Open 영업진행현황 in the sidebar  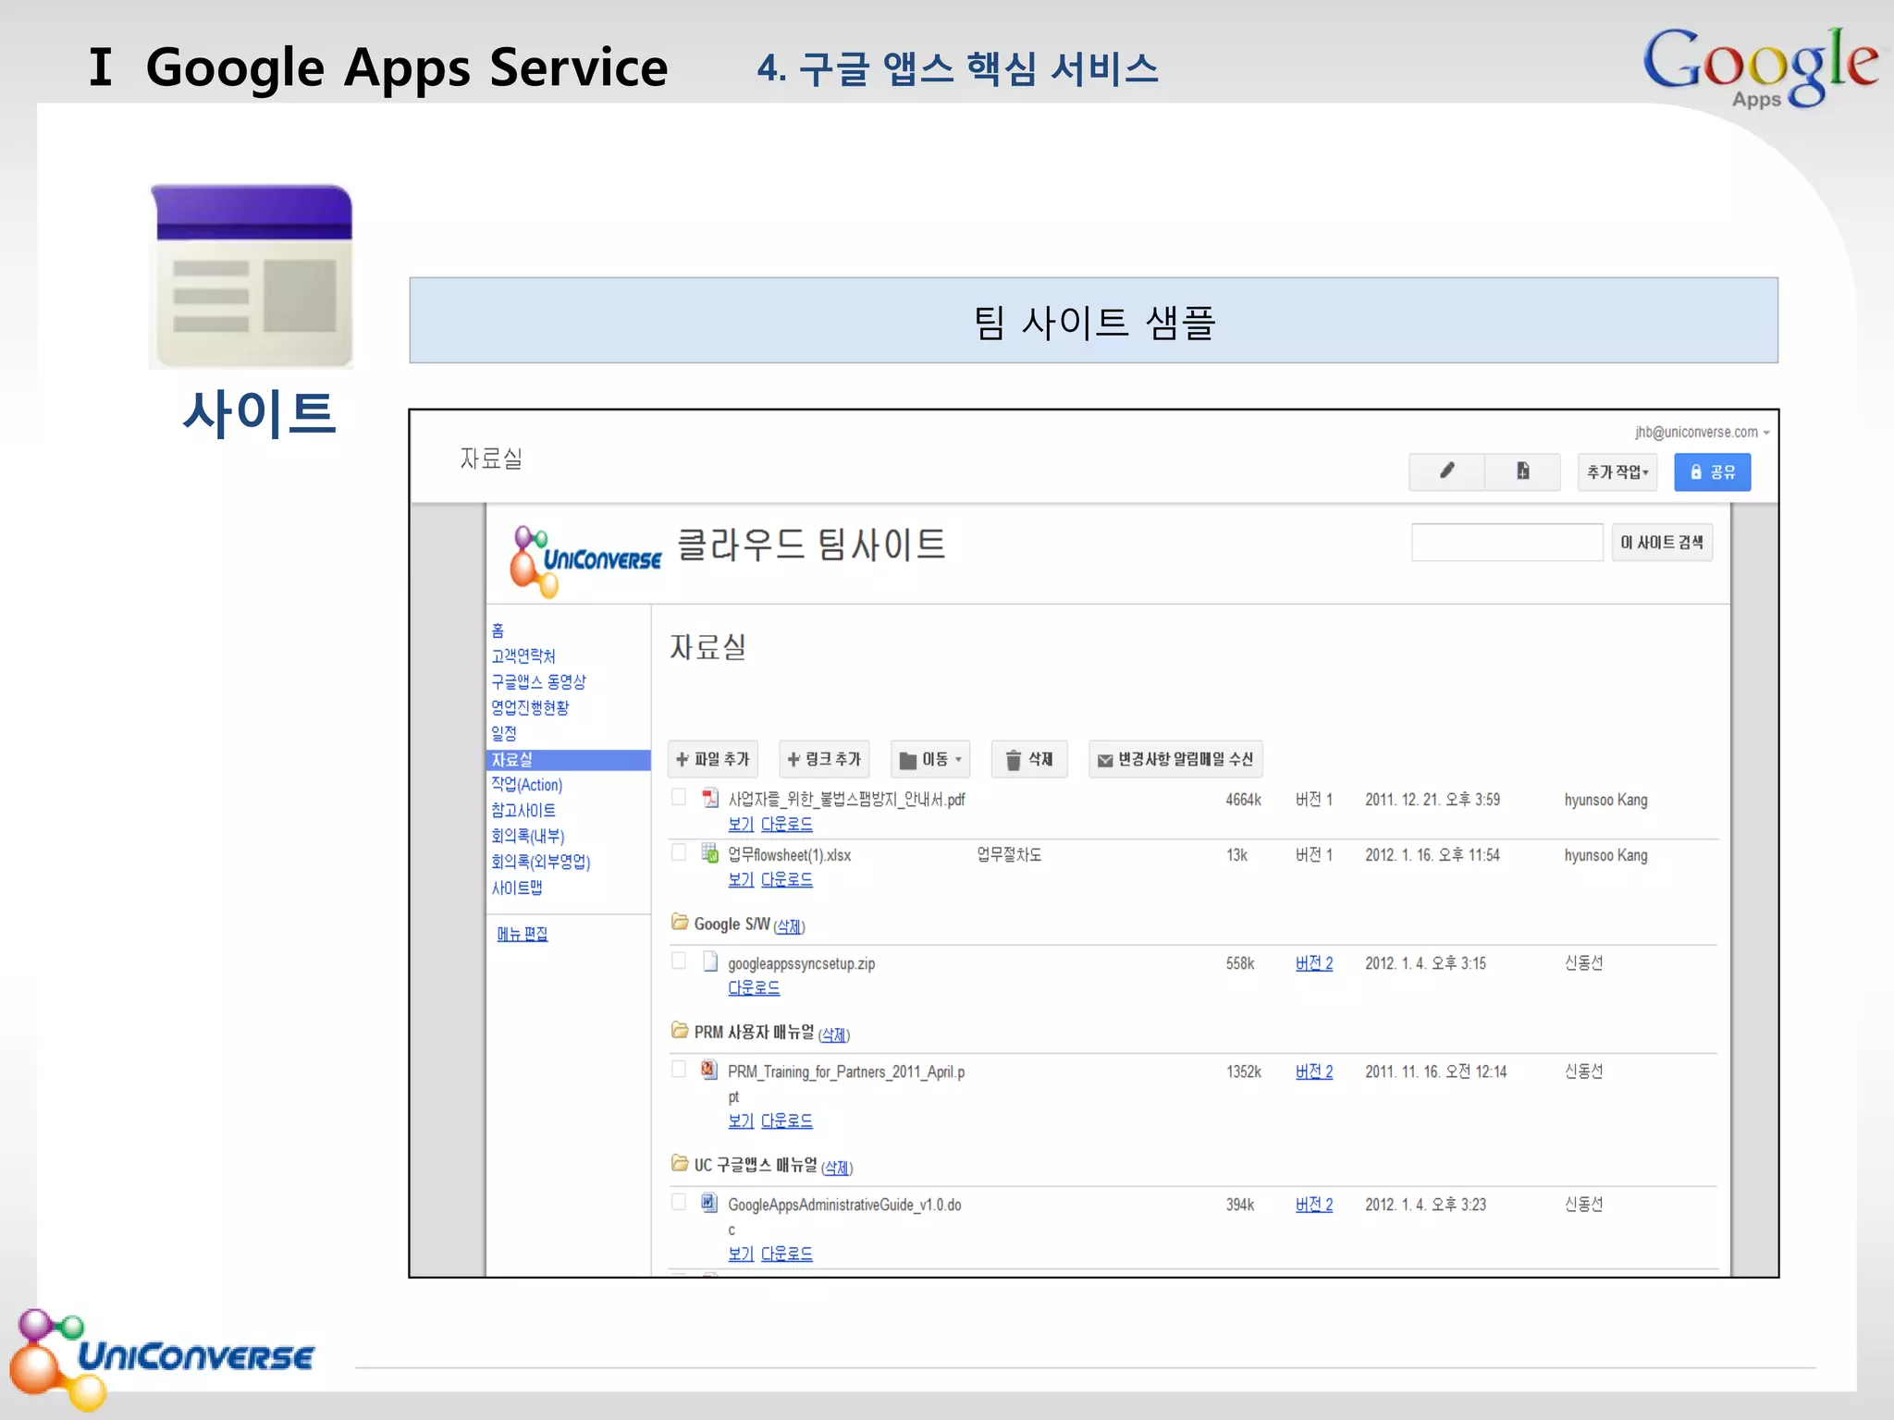[x=530, y=707]
